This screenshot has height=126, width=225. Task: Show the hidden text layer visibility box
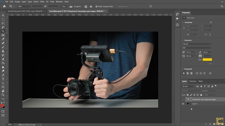pyautogui.click(x=183, y=99)
